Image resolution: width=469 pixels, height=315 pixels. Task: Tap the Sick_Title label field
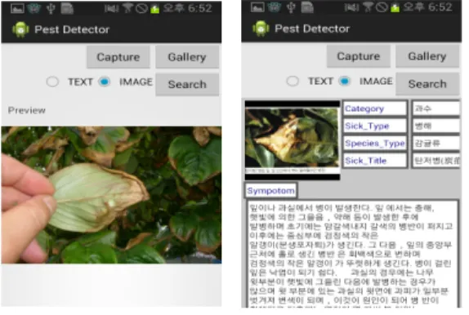point(375,161)
